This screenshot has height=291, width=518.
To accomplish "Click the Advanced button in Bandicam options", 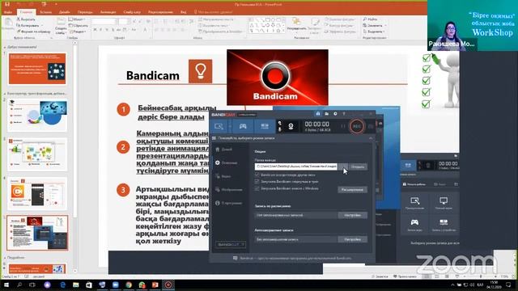I will click(352, 190).
